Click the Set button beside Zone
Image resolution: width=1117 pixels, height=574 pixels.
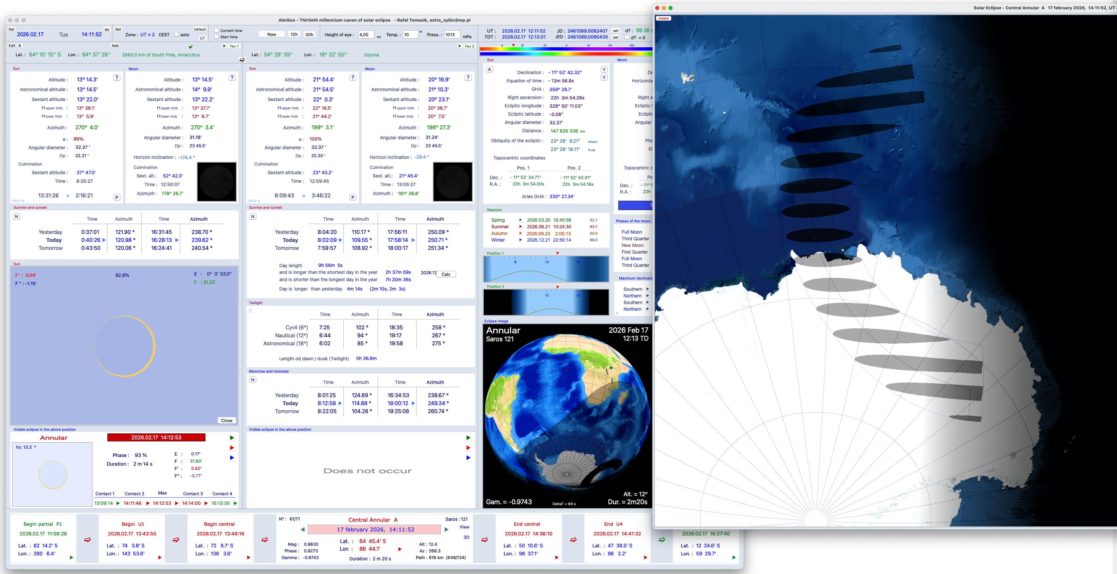tap(118, 30)
